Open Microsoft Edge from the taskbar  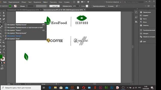point(50,88)
